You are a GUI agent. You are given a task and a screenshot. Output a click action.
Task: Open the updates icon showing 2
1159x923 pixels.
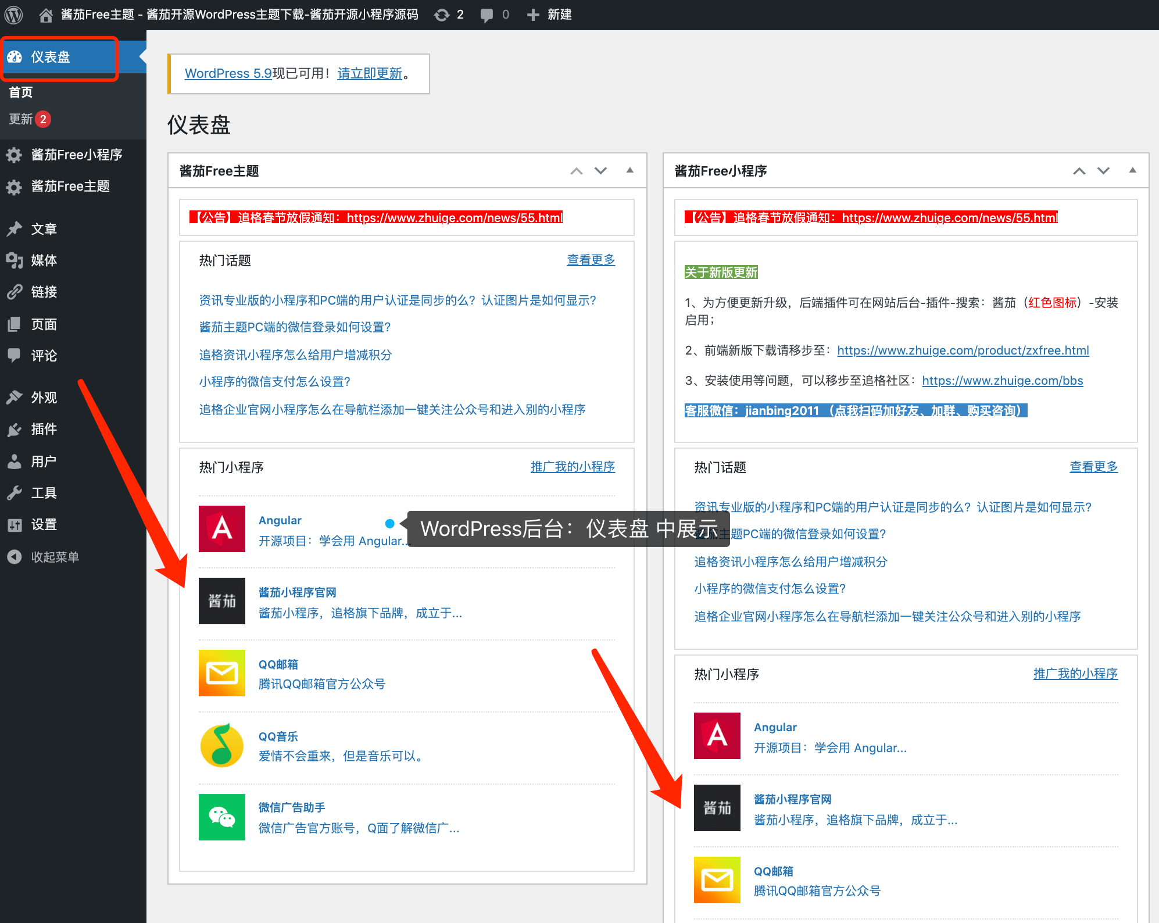(442, 15)
